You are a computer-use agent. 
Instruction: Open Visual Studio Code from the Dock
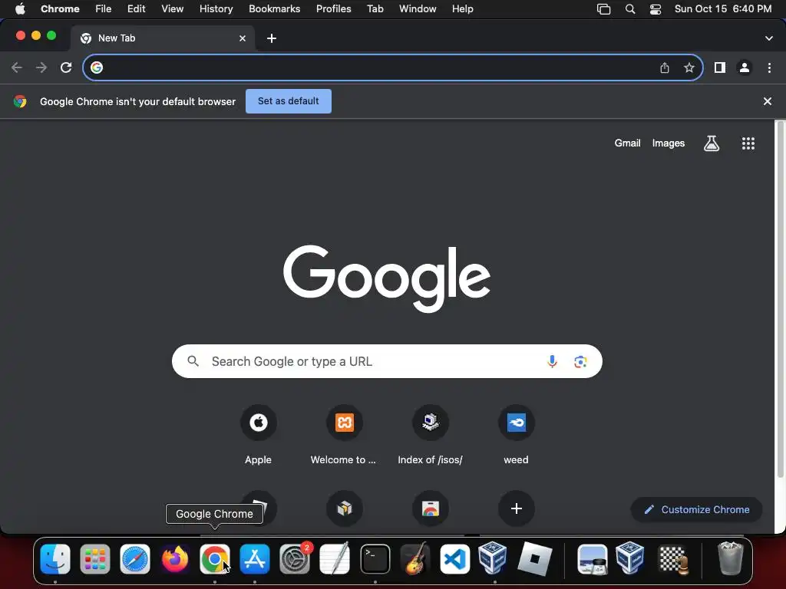point(454,558)
